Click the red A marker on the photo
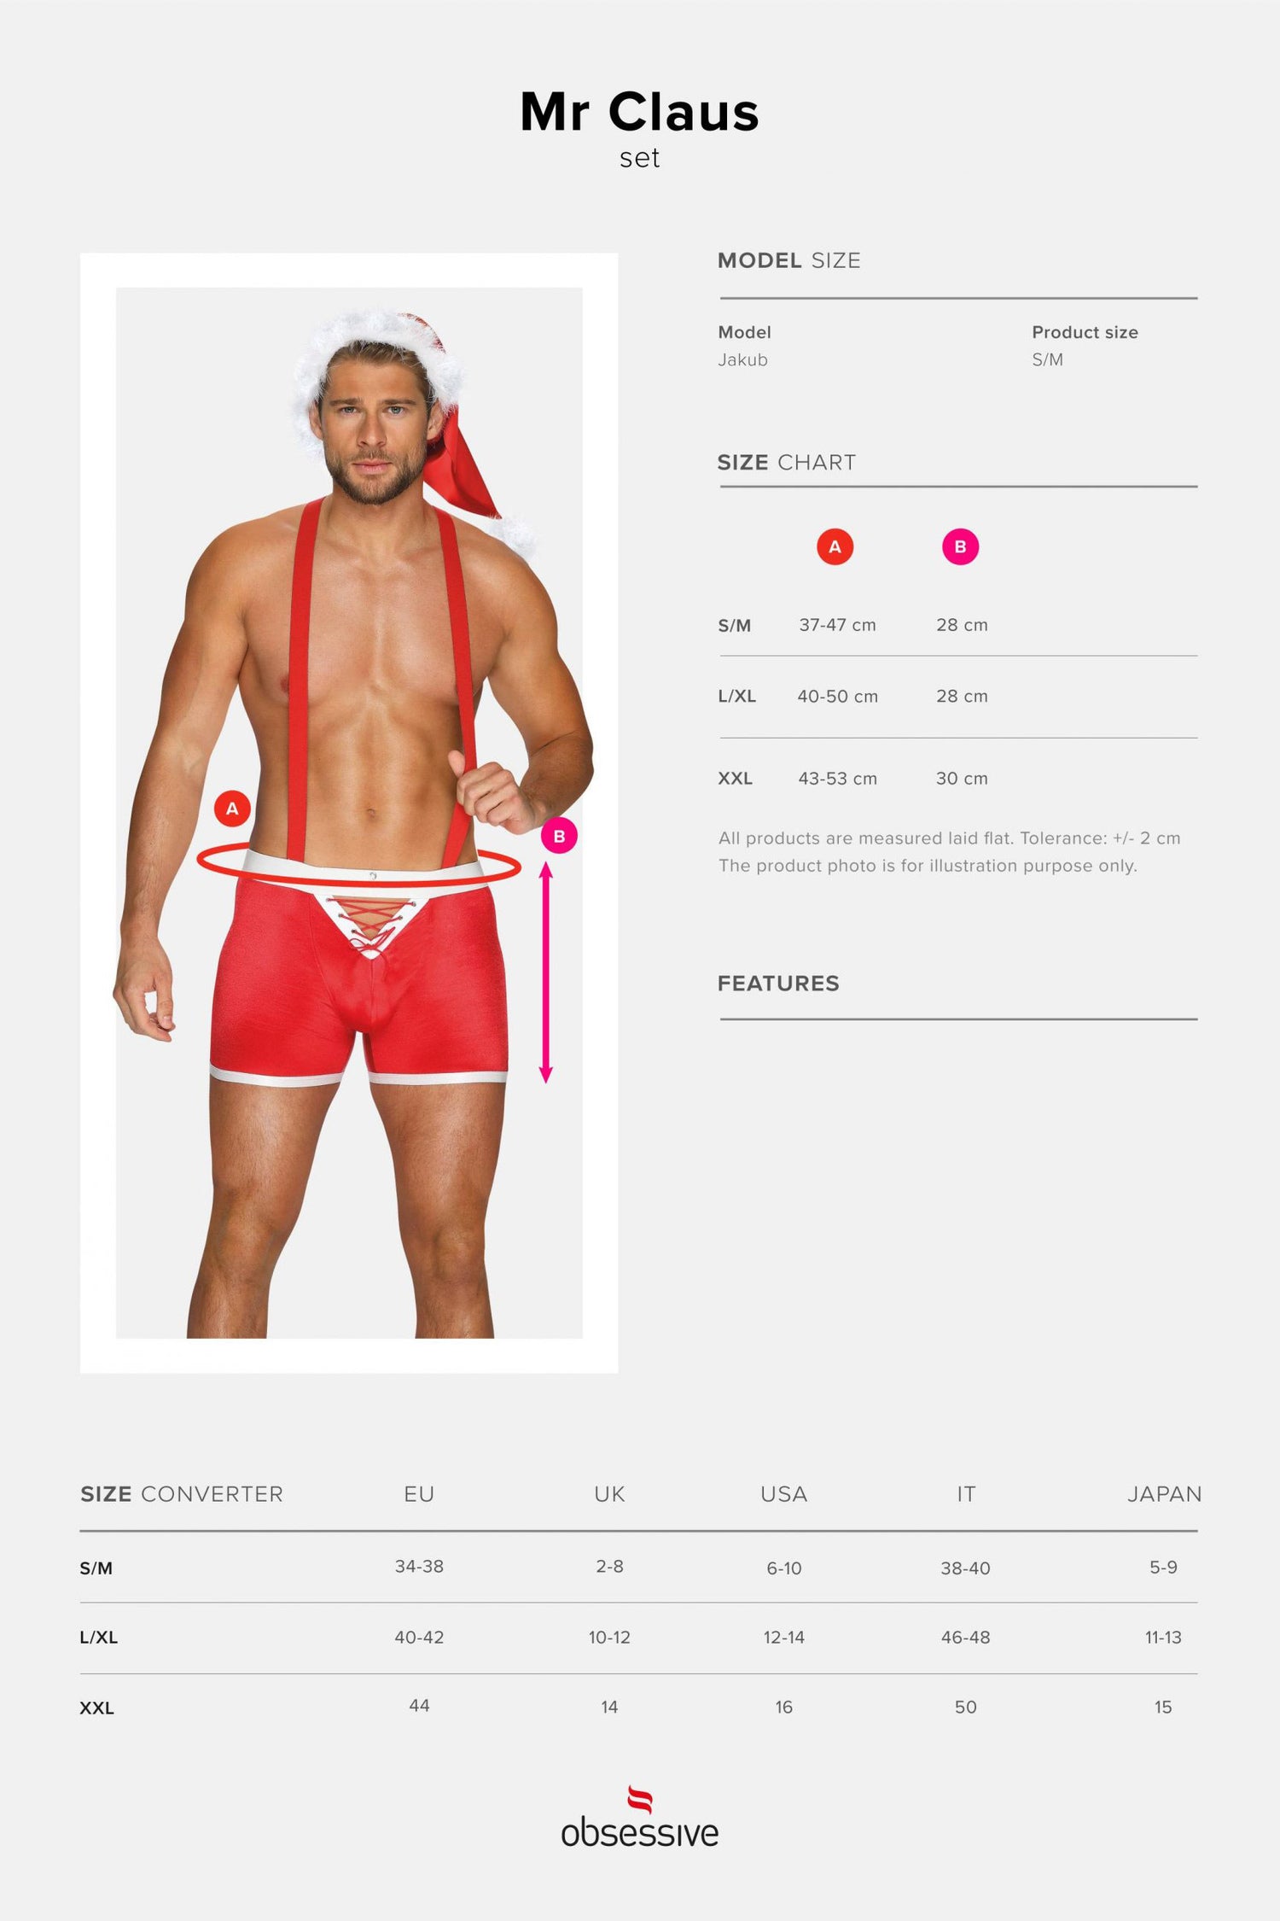This screenshot has height=1921, width=1280. (x=232, y=808)
